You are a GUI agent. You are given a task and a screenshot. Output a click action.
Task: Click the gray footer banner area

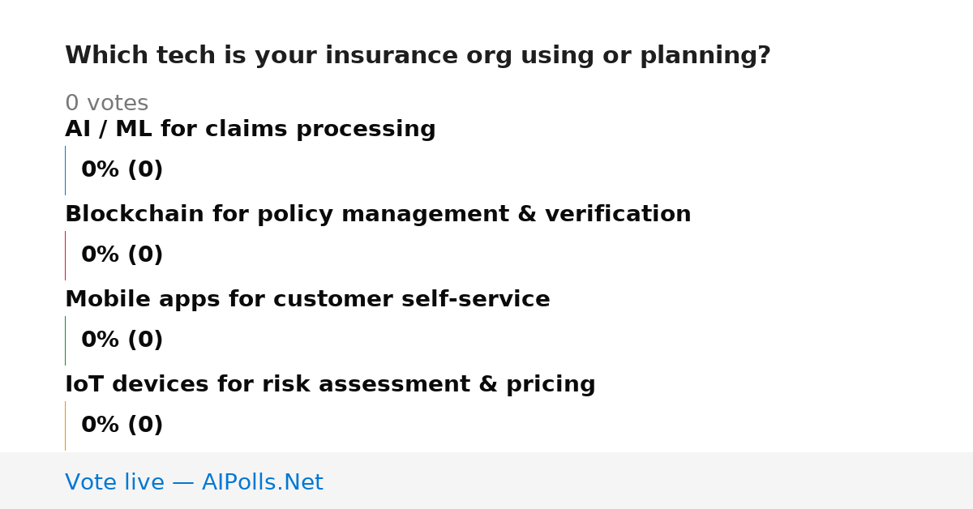tap(486, 481)
